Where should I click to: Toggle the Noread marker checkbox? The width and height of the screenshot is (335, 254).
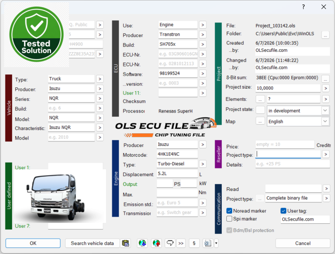[x=229, y=211]
